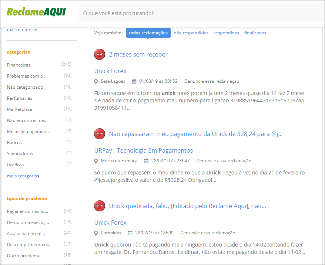Screen dimensions: 325x265
Task: Click angry face icon beside "Não repassaram meu pagamento"
Action: click(100, 134)
